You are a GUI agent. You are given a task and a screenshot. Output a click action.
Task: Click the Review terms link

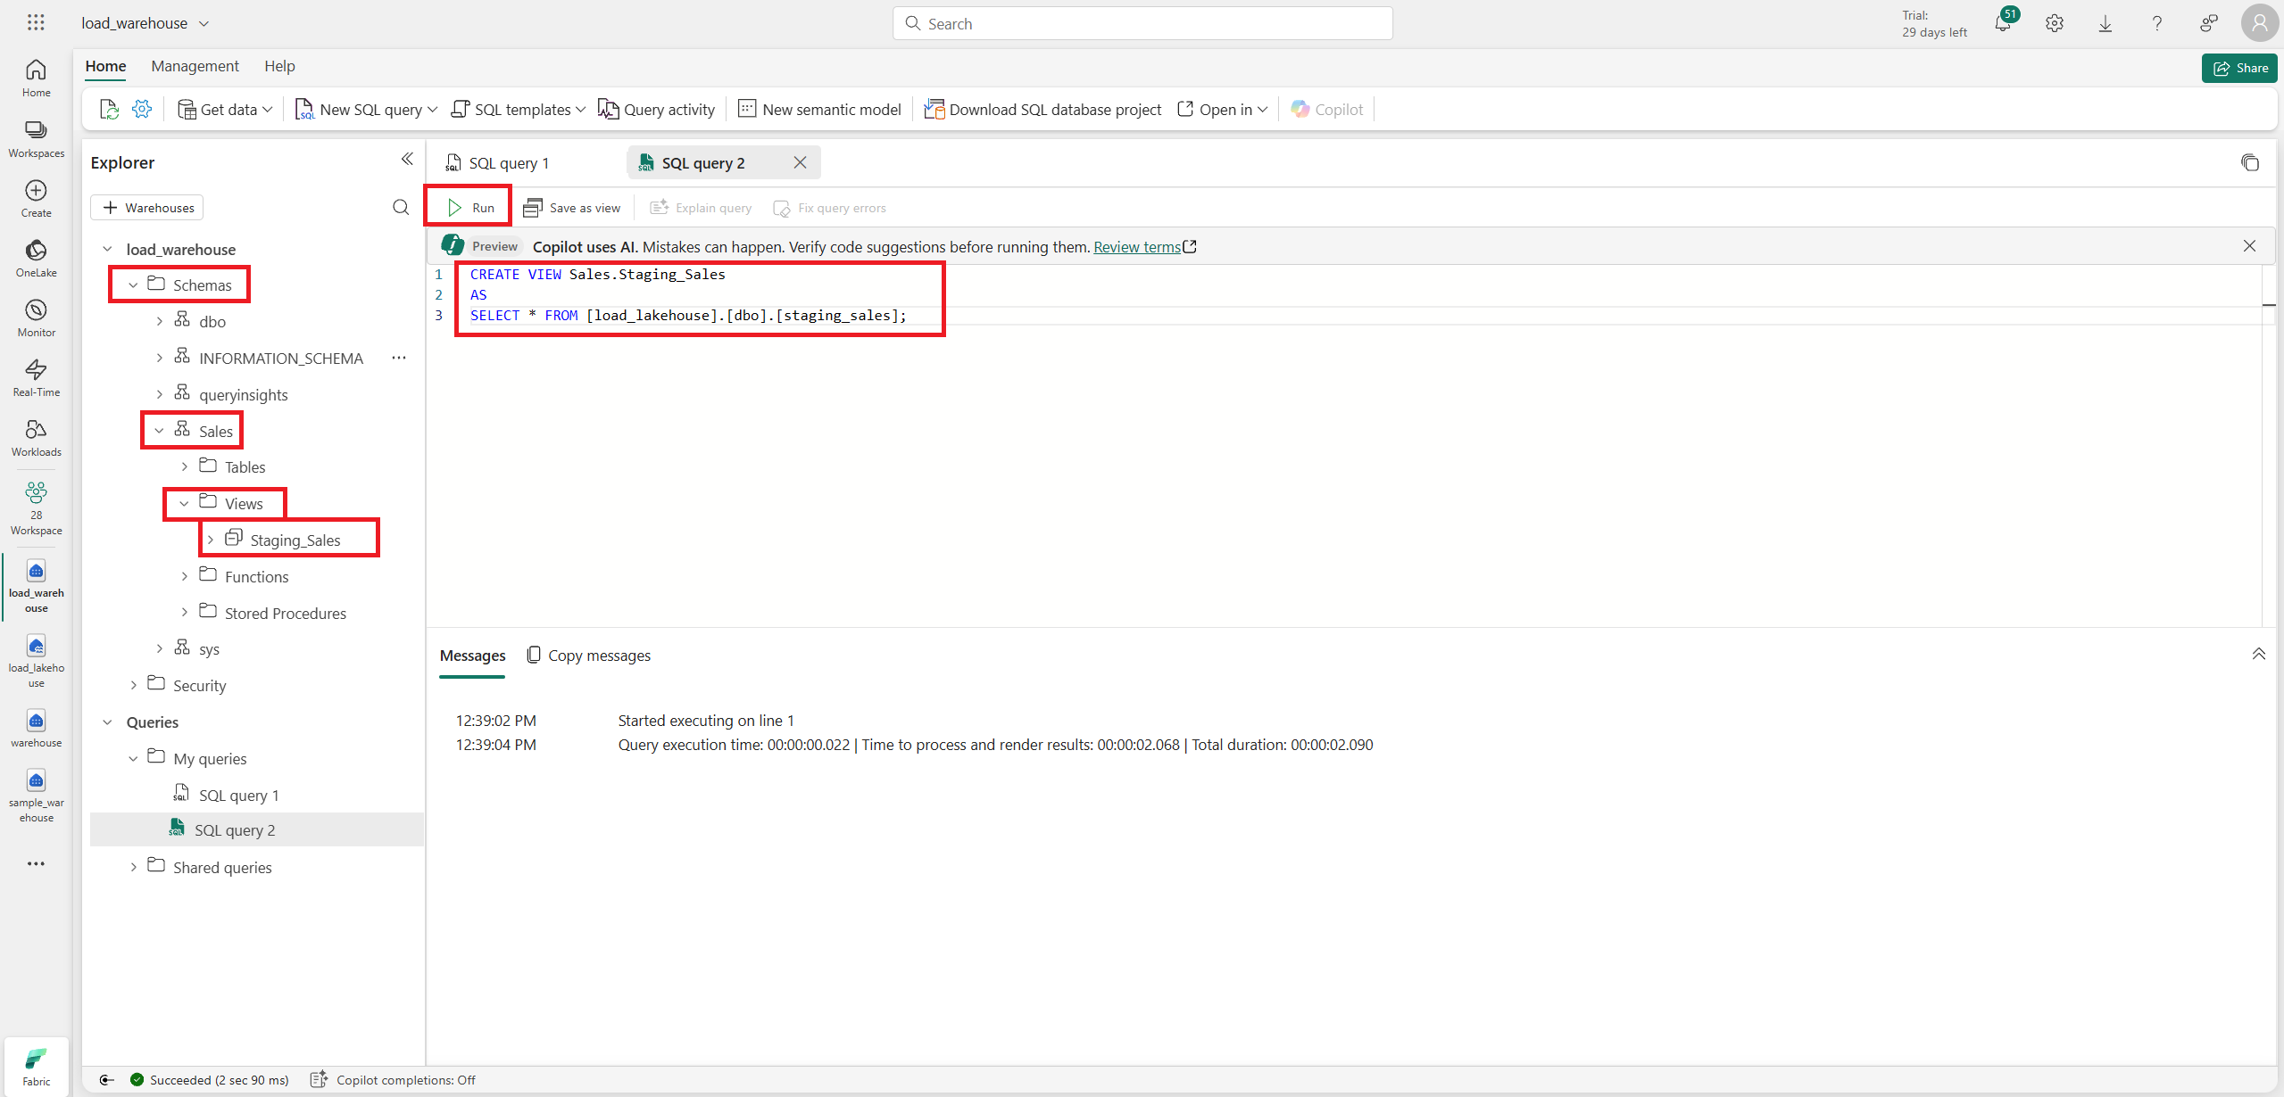[x=1136, y=246]
